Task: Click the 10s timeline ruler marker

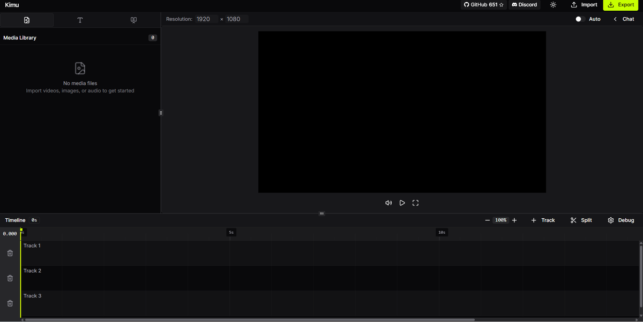Action: (442, 233)
